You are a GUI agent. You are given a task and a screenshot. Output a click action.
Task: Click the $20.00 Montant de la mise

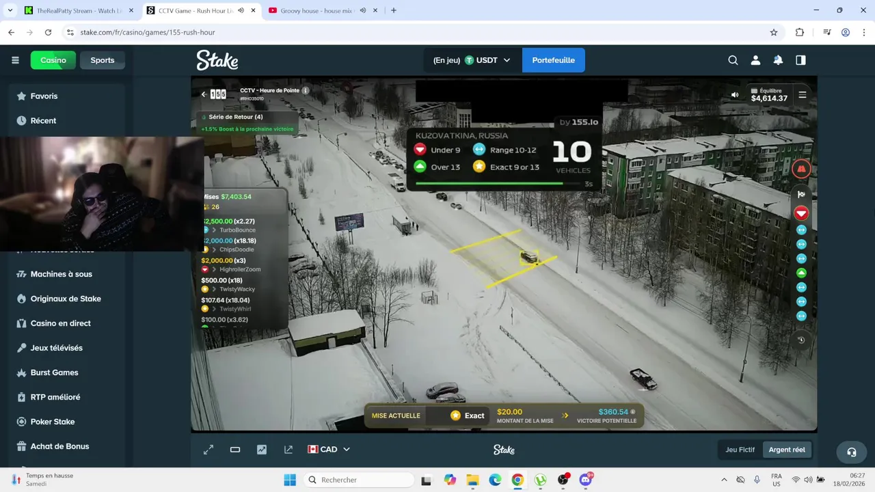point(525,415)
